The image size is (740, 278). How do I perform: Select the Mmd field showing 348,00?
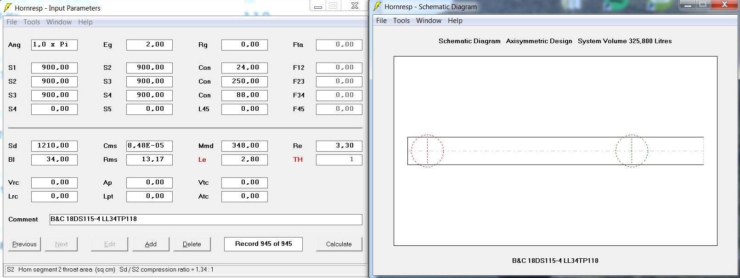point(244,146)
